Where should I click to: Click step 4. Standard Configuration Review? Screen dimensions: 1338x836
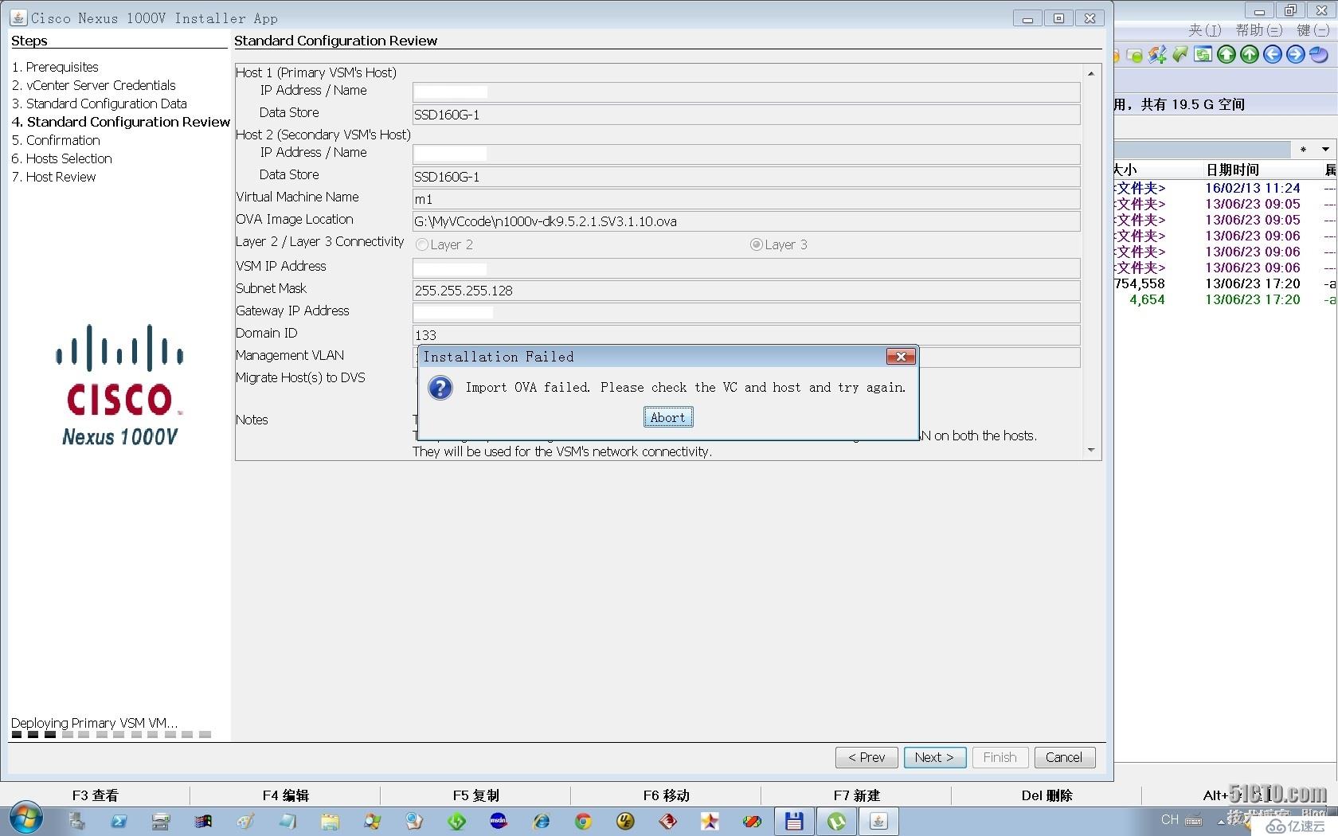point(121,122)
